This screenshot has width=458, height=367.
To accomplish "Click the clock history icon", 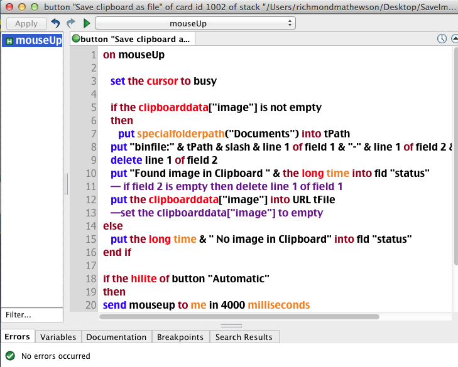I will tap(442, 38).
